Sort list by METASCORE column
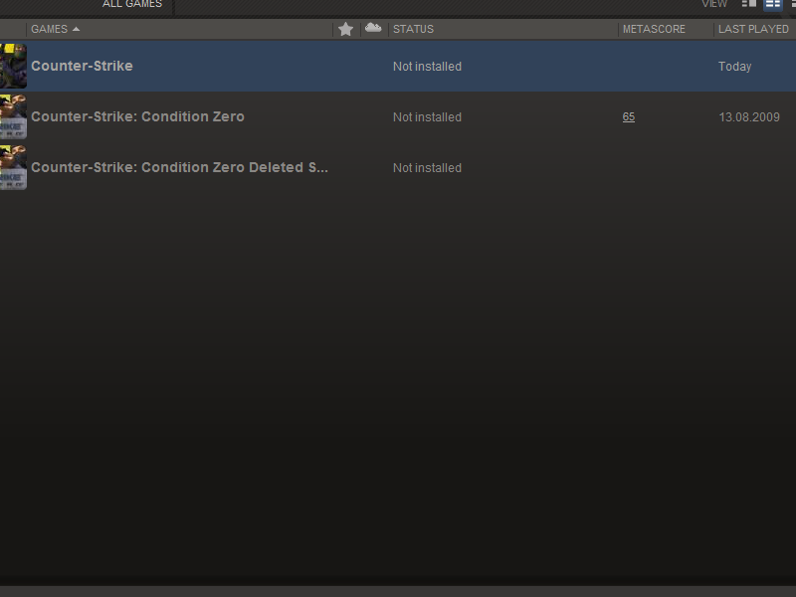This screenshot has width=796, height=597. coord(654,29)
